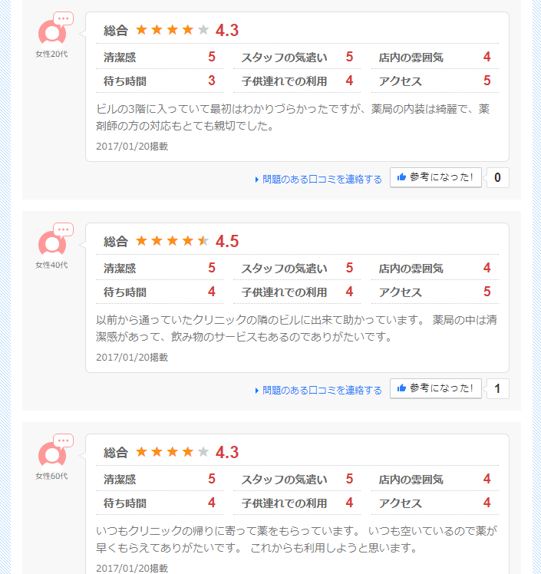The height and width of the screenshot is (574, 541).
Task: Click the 女性60代 reviewer avatar icon
Action: [x=52, y=454]
